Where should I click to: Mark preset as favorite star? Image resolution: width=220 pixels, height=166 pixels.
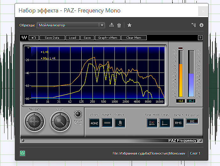click(x=129, y=25)
